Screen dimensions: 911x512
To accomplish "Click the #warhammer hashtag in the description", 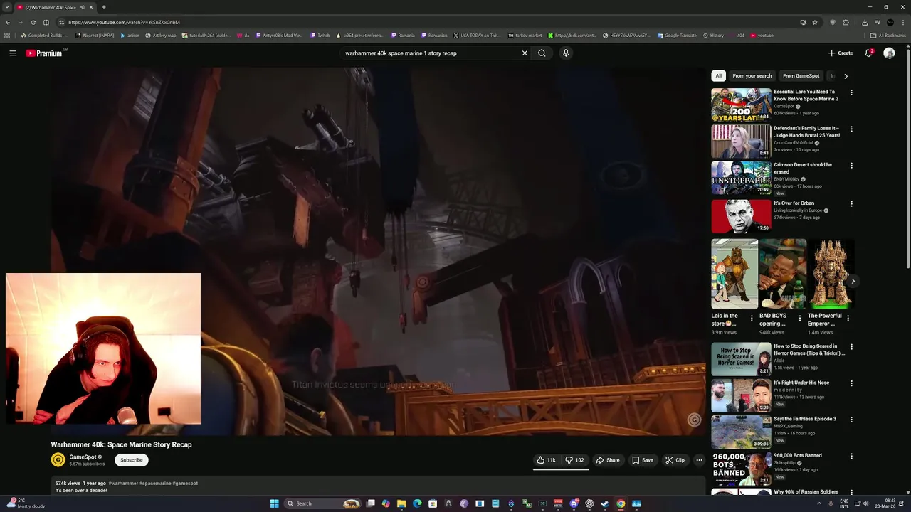I will coord(123,484).
